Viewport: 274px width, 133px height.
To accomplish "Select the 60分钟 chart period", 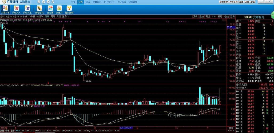I will click(40, 16).
